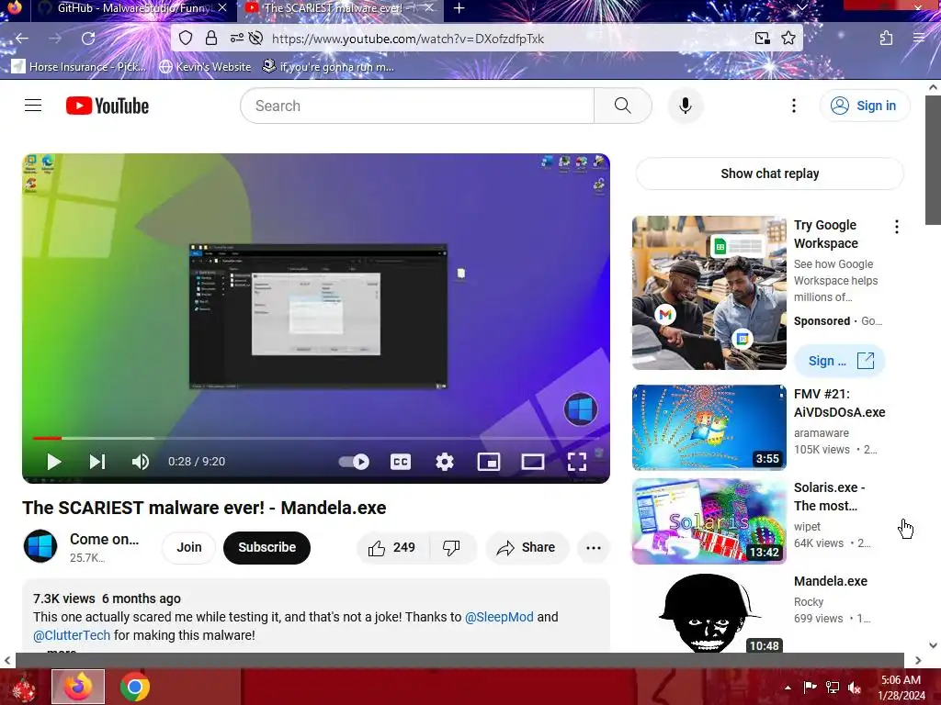Open the 'if you're gonna run m...' bookmark
The image size is (941, 705).
[328, 66]
